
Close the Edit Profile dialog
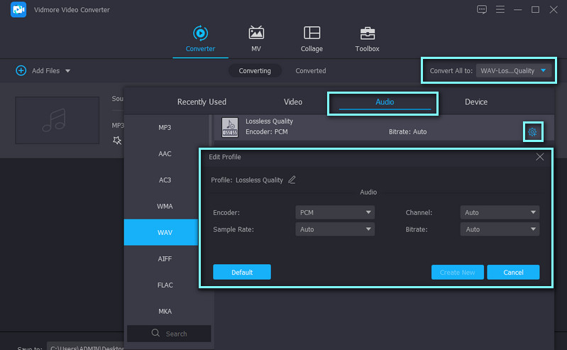click(539, 157)
